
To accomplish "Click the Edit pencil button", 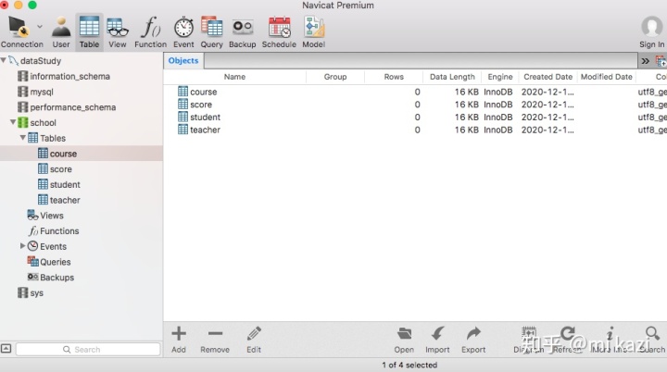I will (x=254, y=340).
